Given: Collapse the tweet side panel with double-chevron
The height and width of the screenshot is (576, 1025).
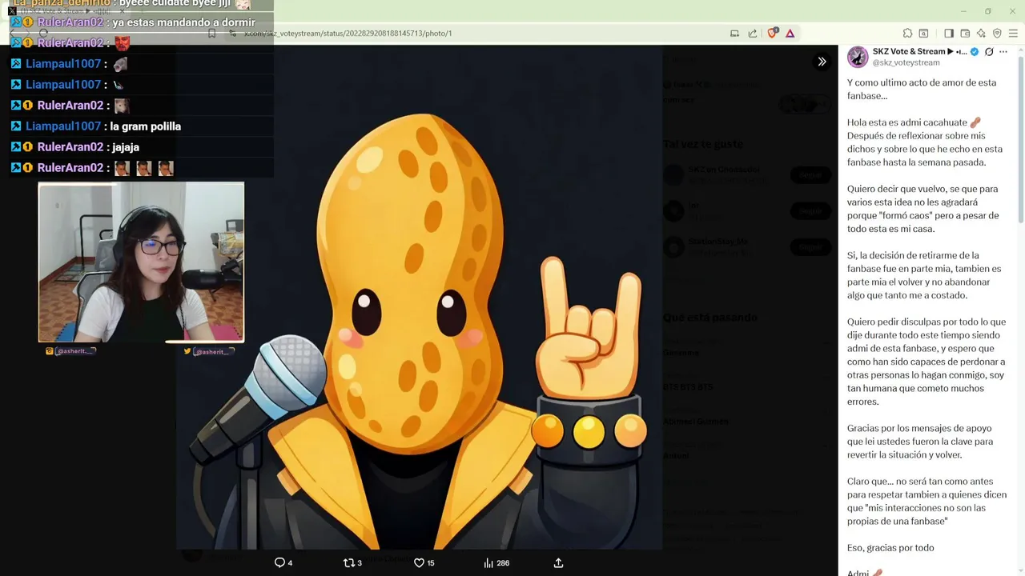Looking at the screenshot, I should pyautogui.click(x=822, y=62).
